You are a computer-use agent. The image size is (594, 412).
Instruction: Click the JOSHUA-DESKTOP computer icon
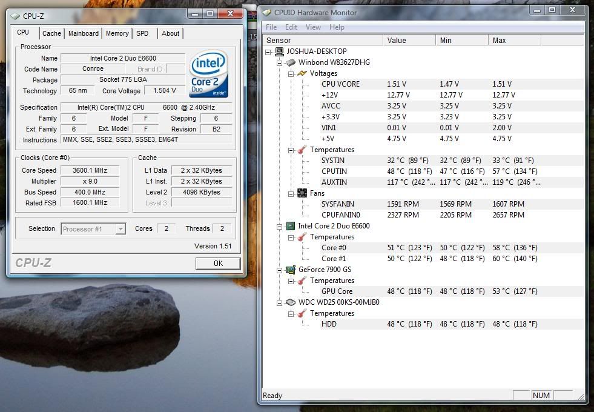click(280, 51)
